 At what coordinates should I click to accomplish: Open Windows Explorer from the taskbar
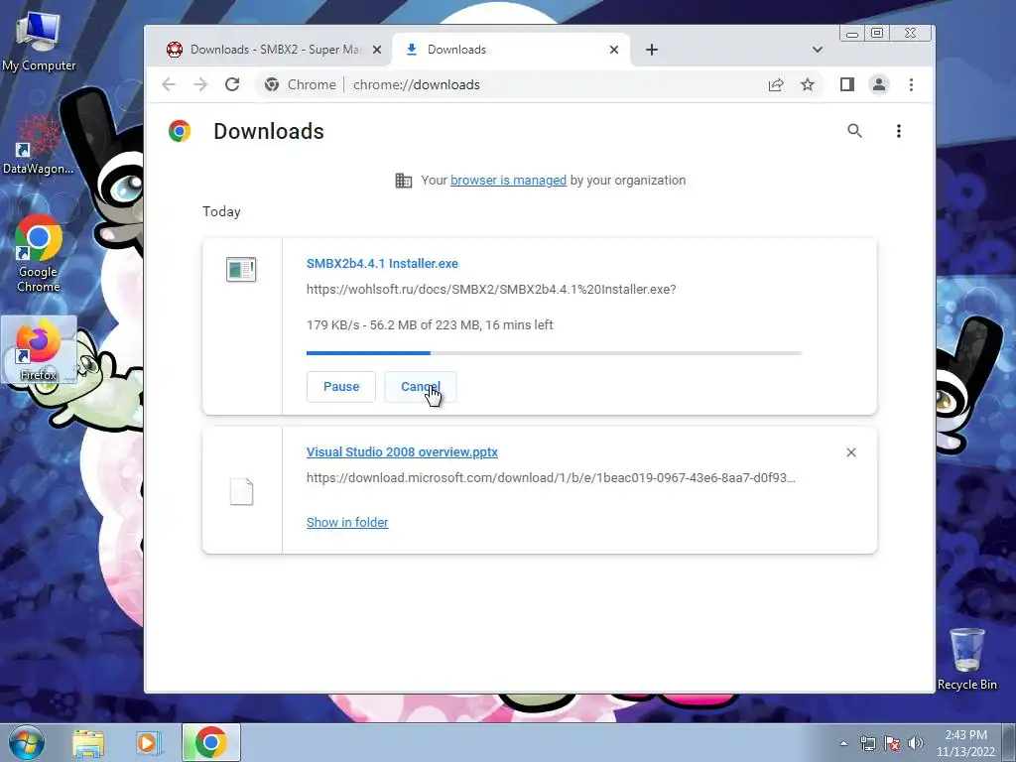pos(88,742)
